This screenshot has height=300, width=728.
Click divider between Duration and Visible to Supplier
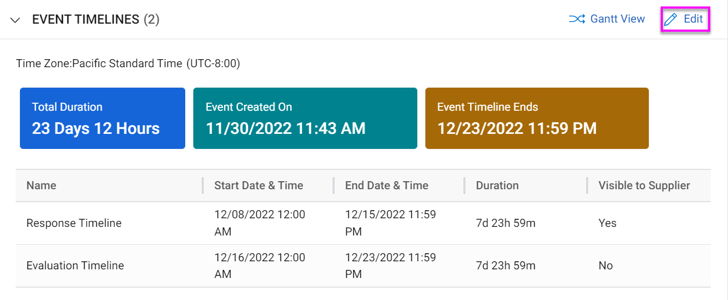(x=587, y=185)
